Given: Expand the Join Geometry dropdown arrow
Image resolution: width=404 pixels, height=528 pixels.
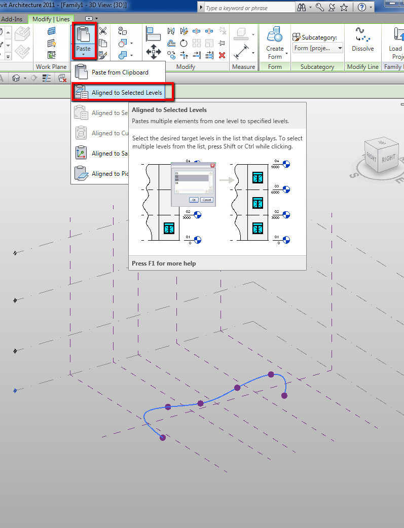Looking at the screenshot, I should [x=131, y=55].
